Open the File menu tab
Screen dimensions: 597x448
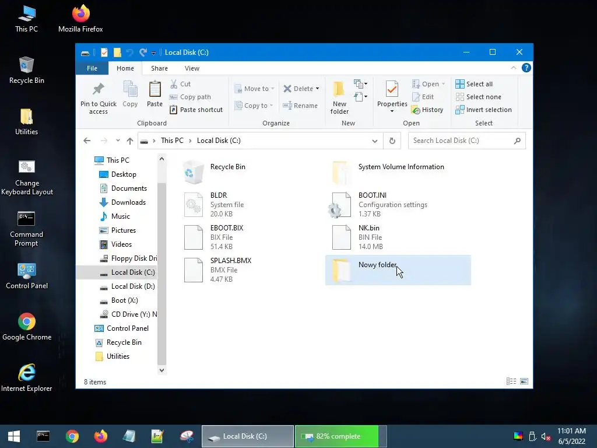click(92, 68)
